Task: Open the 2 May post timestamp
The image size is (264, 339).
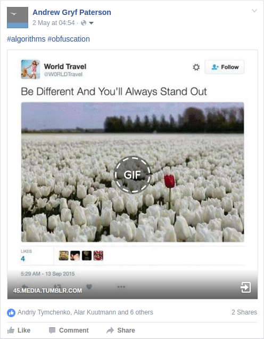Action: (54, 23)
